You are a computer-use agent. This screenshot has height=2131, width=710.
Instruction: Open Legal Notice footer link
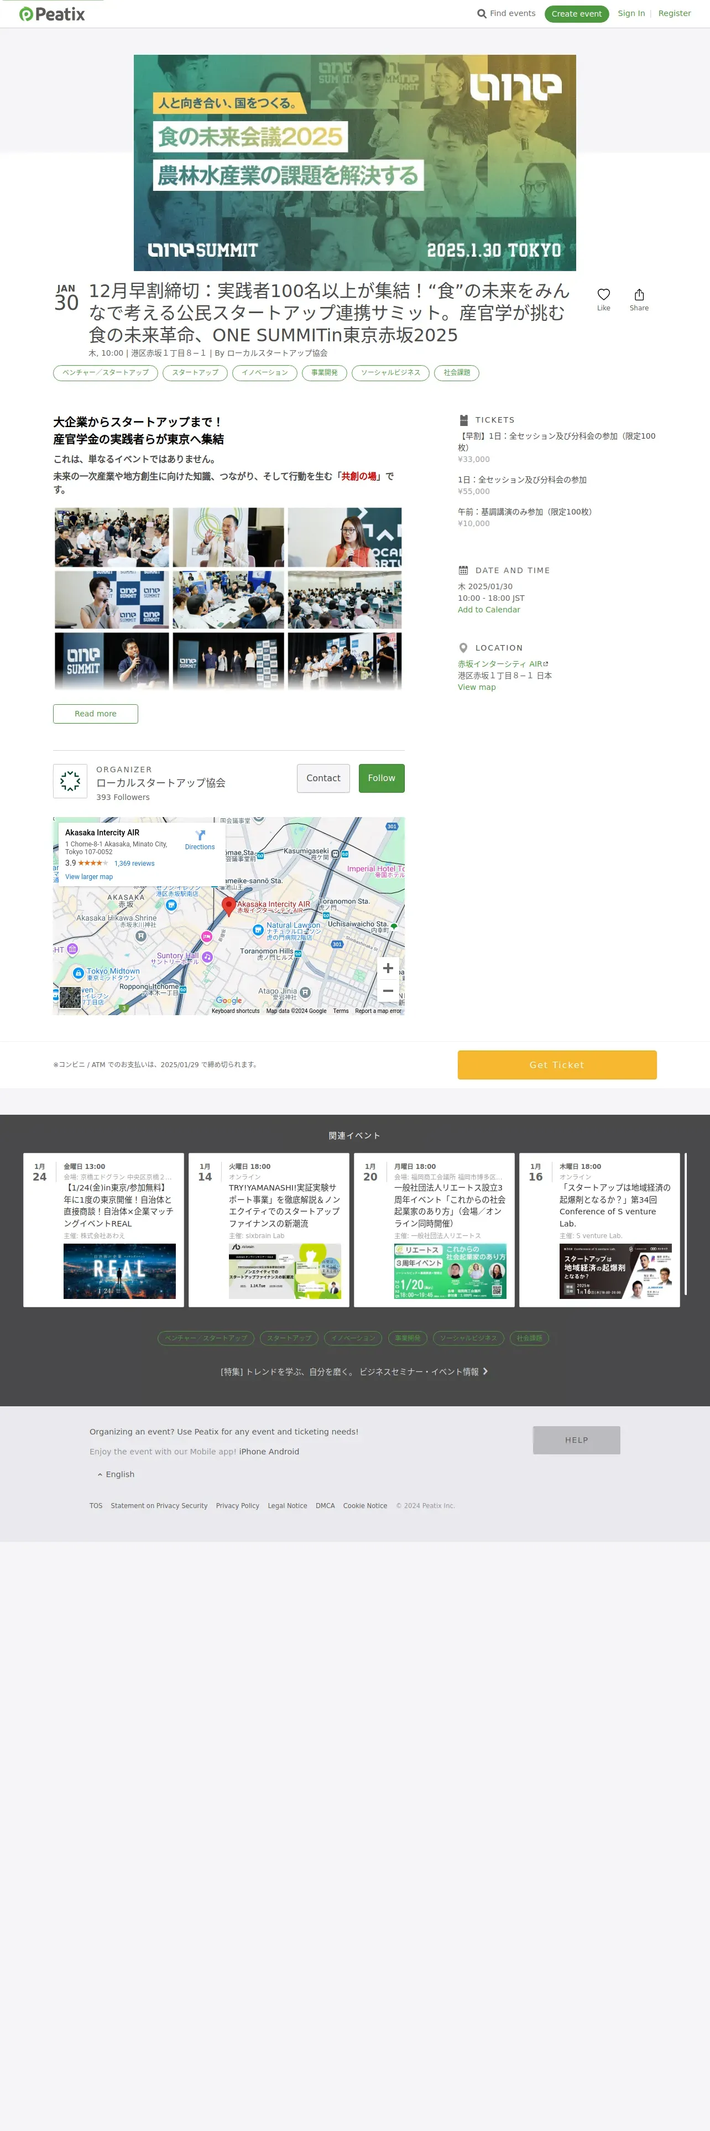point(287,1506)
